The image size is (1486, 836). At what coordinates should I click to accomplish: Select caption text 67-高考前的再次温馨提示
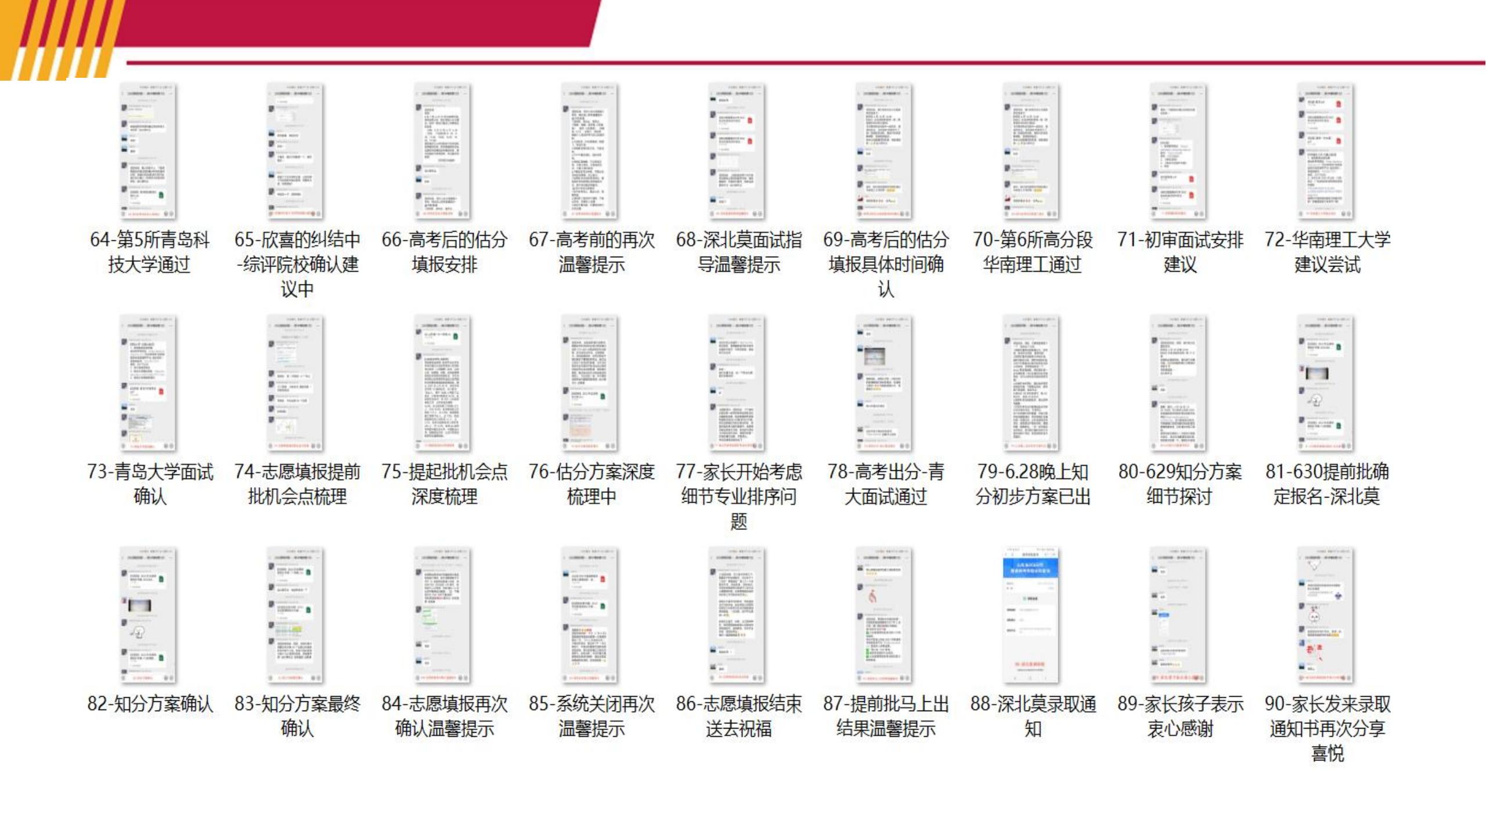[x=591, y=252]
